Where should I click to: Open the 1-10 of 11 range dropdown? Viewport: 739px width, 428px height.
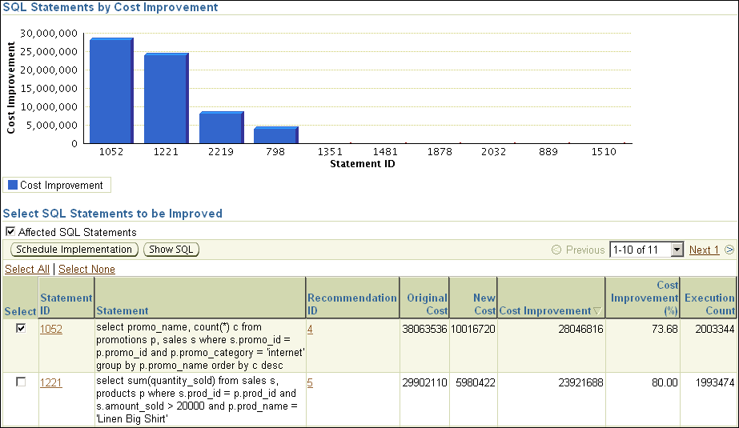pyautogui.click(x=677, y=250)
